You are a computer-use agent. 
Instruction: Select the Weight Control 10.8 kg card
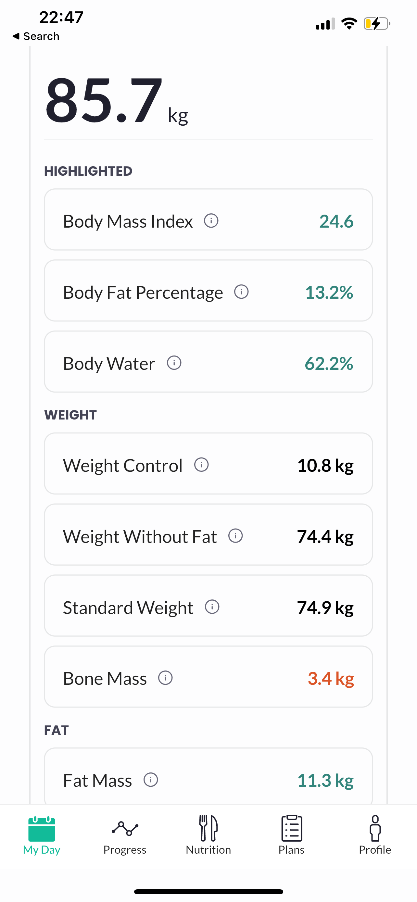tap(208, 464)
